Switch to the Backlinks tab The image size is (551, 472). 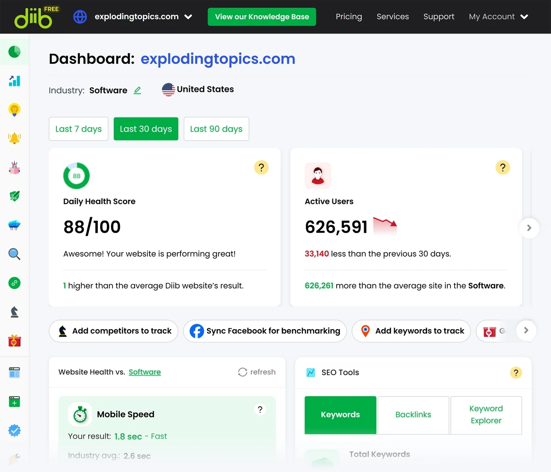(x=413, y=415)
